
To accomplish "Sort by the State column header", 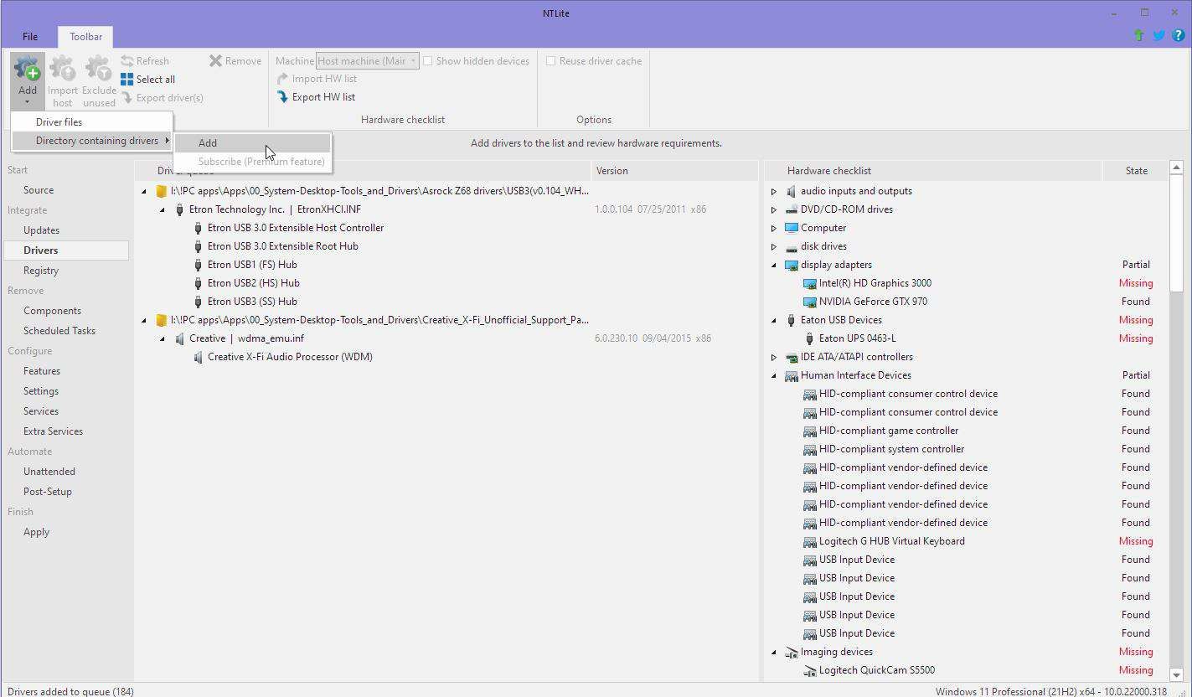I will tap(1136, 171).
